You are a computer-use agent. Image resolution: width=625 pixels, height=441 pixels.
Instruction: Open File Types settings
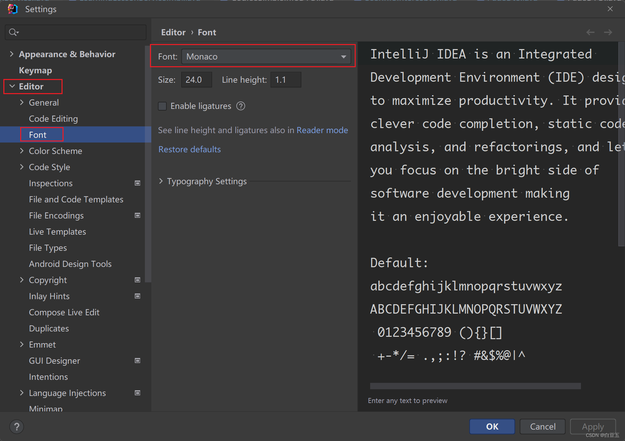(x=48, y=248)
